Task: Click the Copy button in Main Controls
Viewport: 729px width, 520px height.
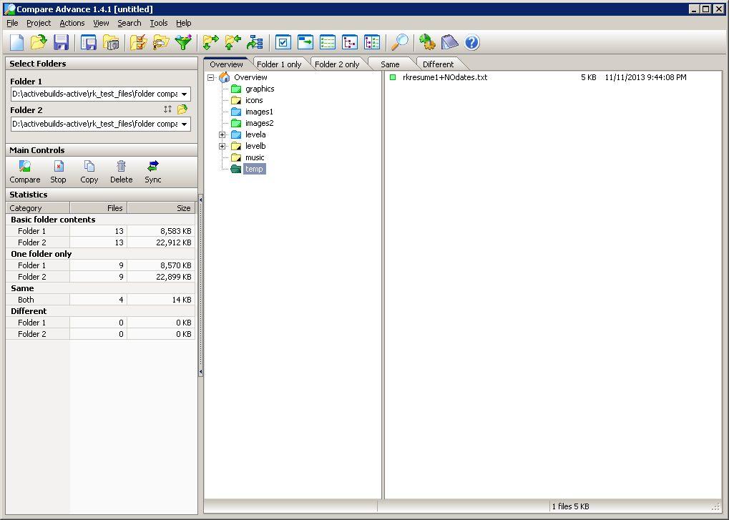Action: (89, 172)
